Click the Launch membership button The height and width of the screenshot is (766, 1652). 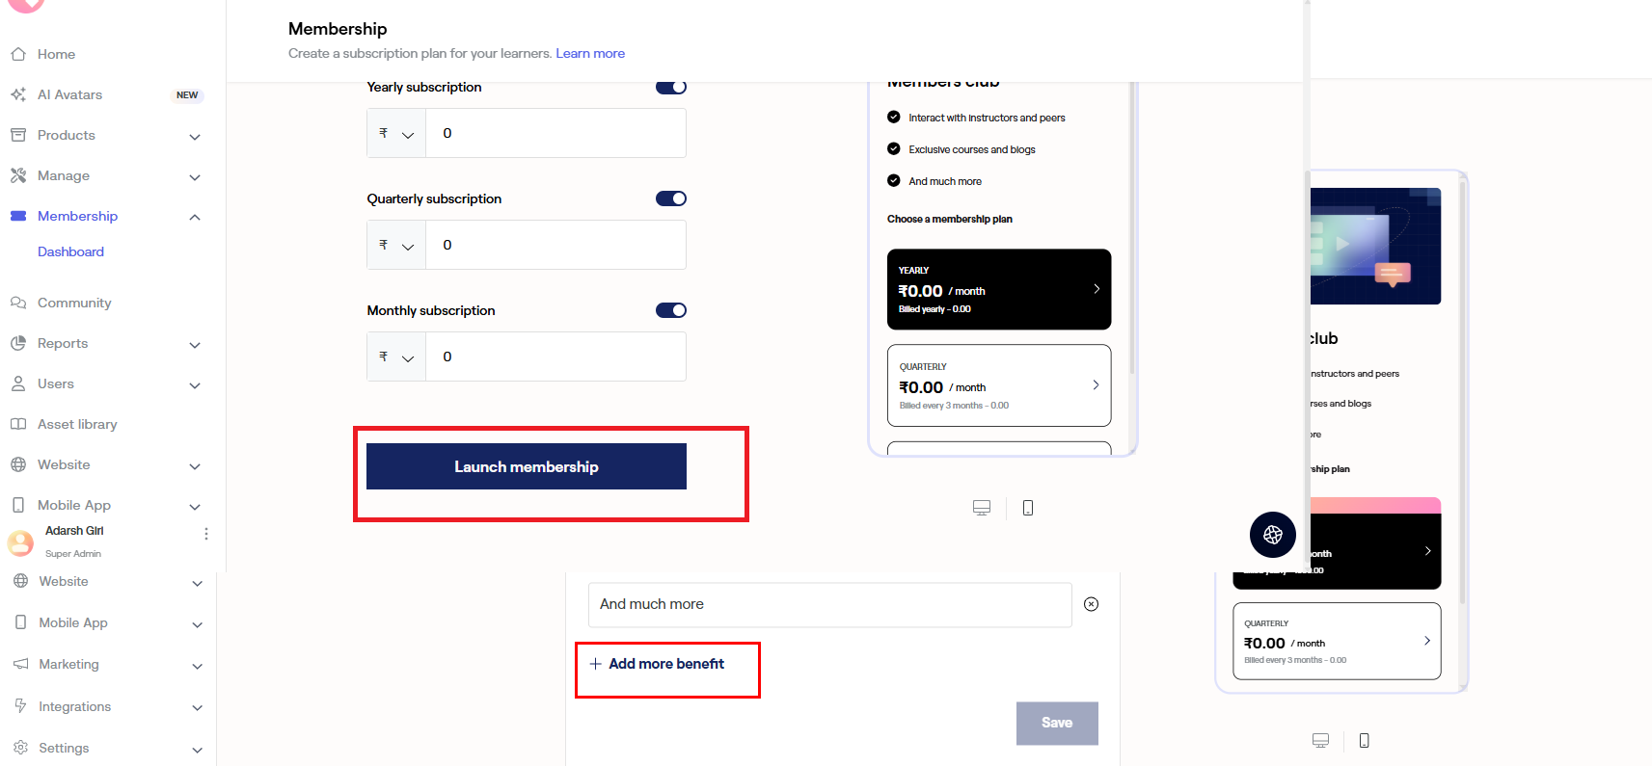tap(527, 466)
